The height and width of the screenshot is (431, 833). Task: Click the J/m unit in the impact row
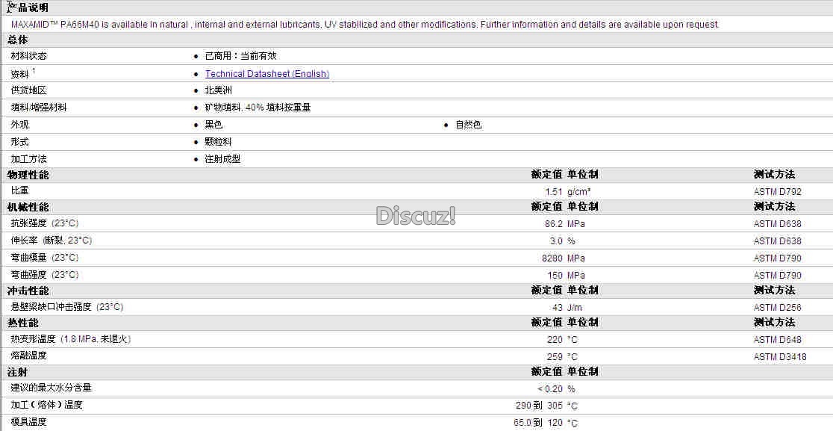[574, 307]
